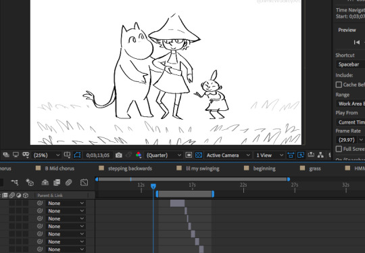Open the Comp Flowchart icon

coord(320,155)
